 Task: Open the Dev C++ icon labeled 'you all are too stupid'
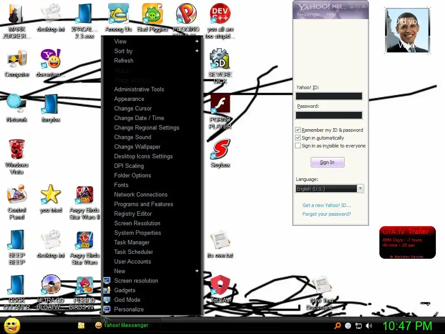click(x=220, y=20)
